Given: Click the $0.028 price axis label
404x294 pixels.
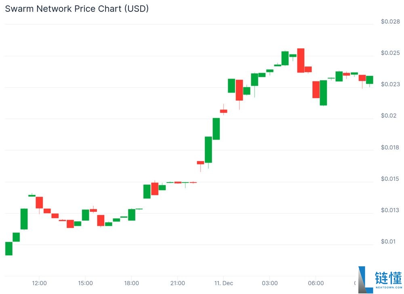Looking at the screenshot, I should pos(390,22).
